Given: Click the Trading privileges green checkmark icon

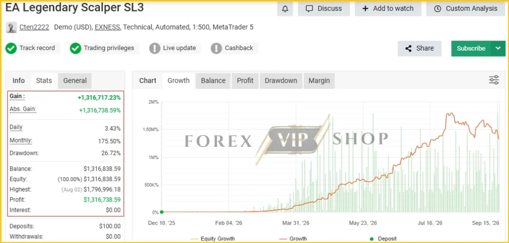Looking at the screenshot, I should coord(76,49).
